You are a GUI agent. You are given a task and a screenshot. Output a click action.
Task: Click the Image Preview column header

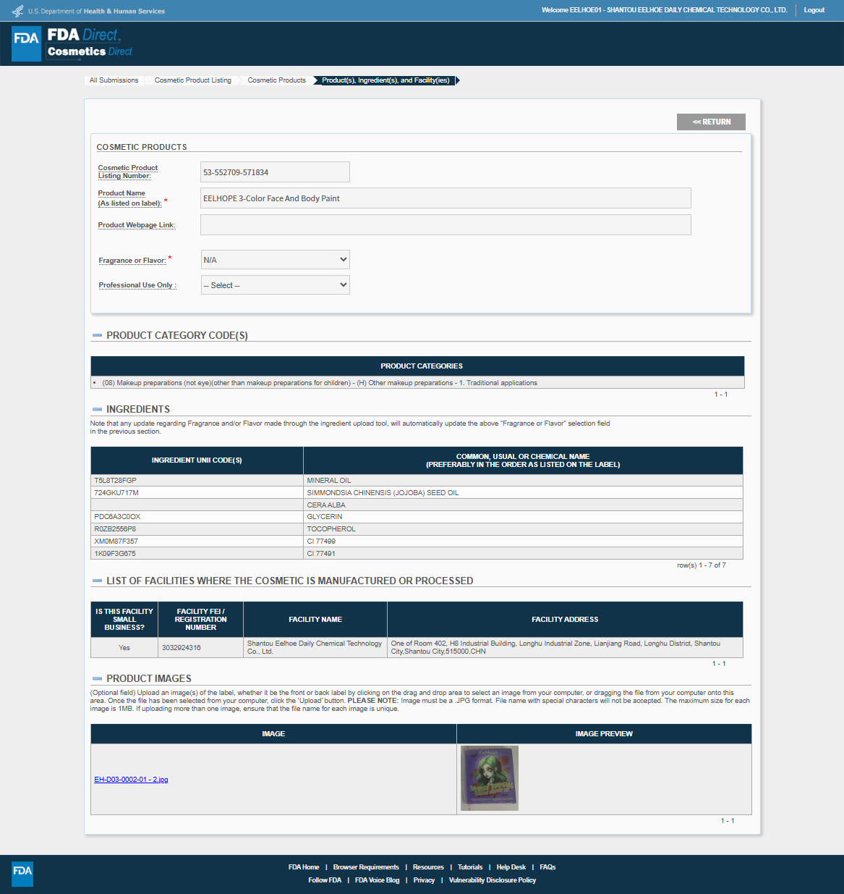pyautogui.click(x=604, y=734)
